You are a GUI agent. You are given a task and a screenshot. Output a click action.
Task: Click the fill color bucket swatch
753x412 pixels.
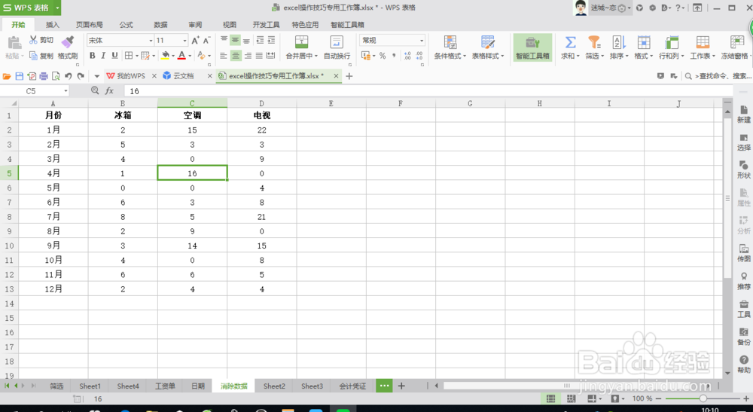pos(165,56)
